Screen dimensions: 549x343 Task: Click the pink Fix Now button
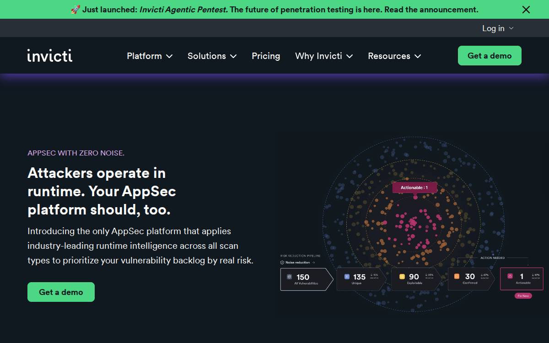523,296
